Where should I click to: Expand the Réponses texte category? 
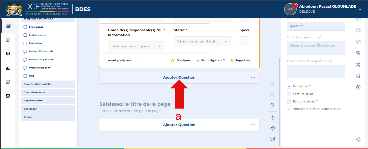coord(48,101)
